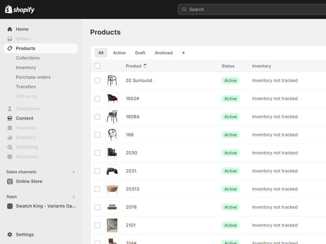Expand the Apps section chevron

pos(74,197)
